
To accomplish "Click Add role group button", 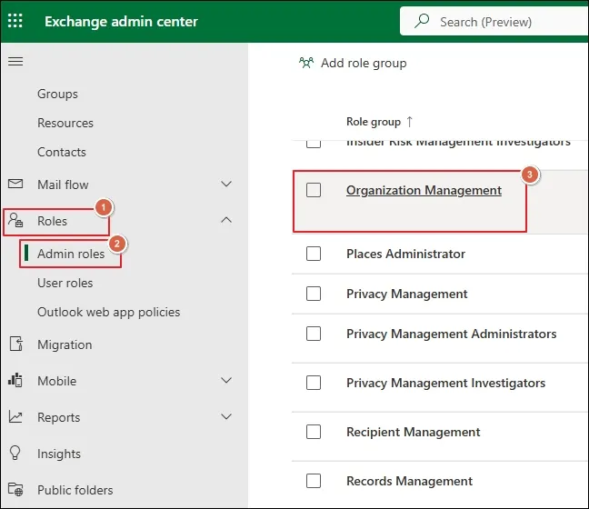I will pyautogui.click(x=353, y=63).
